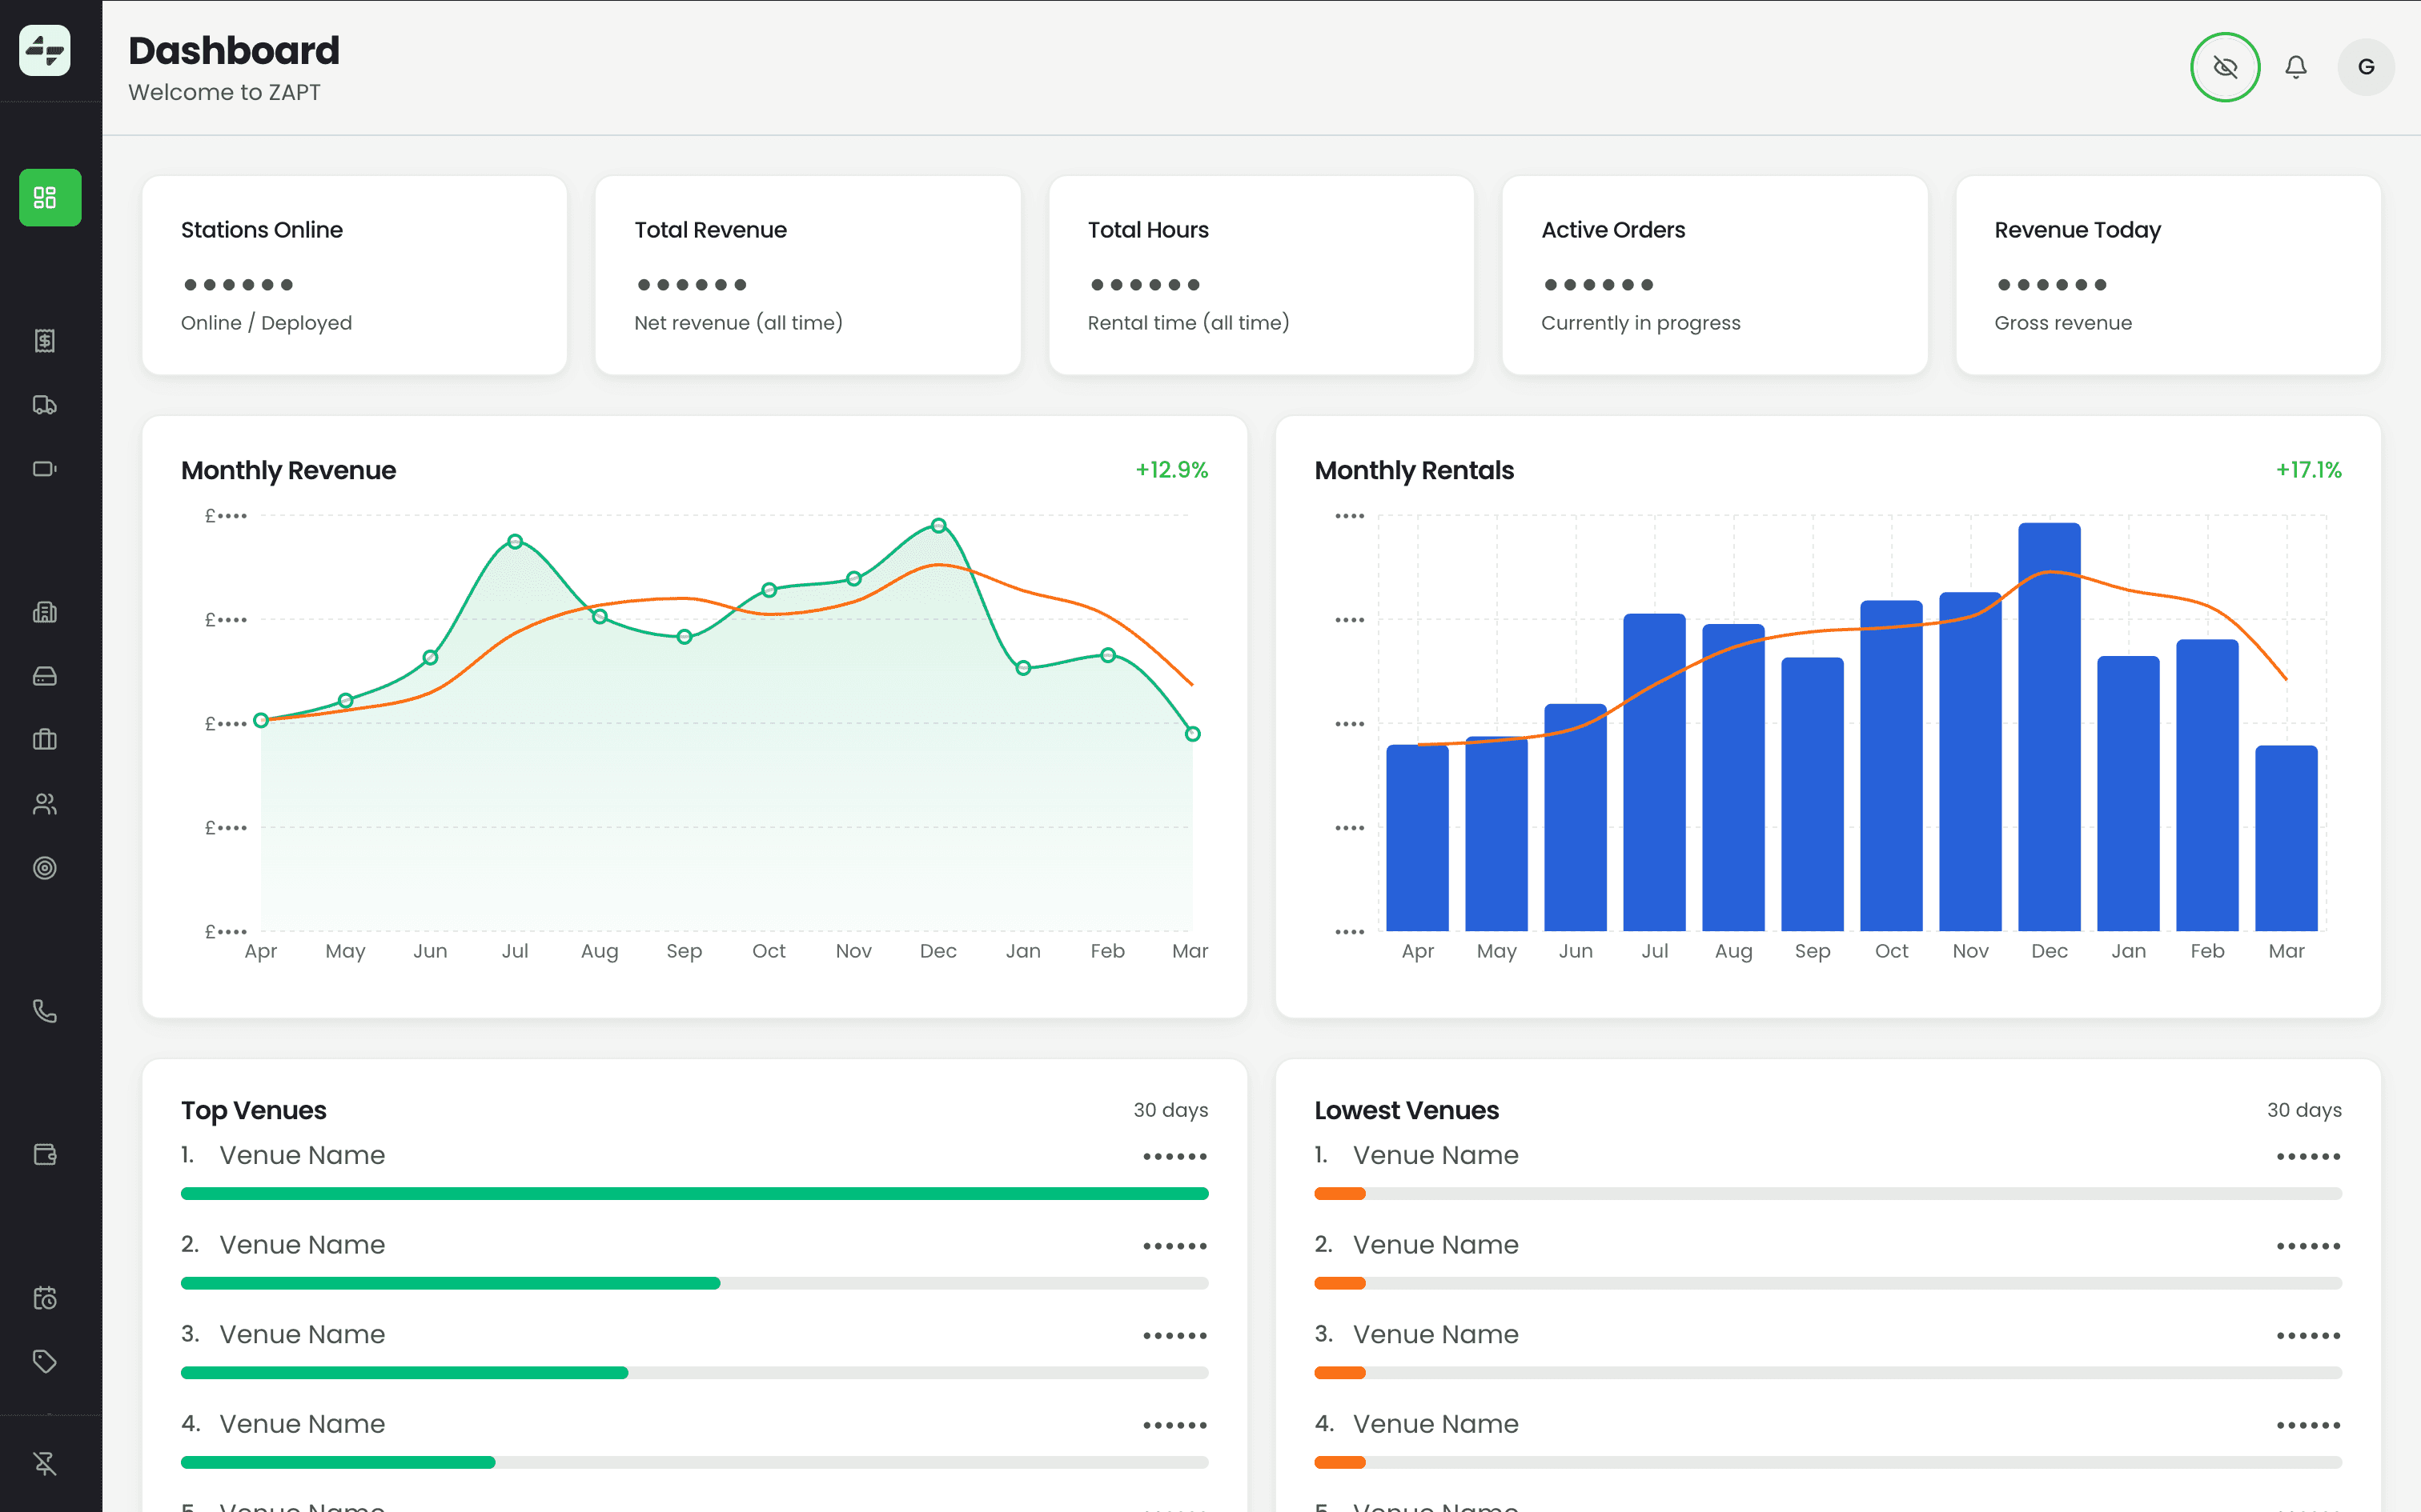The width and height of the screenshot is (2421, 1512).
Task: Click the +12.9% Monthly Revenue growth indicator
Action: coord(1171,469)
